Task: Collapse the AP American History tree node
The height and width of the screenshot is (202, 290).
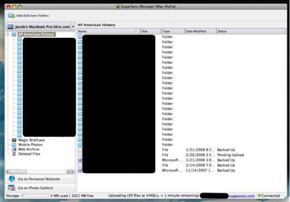Action: click(8, 34)
